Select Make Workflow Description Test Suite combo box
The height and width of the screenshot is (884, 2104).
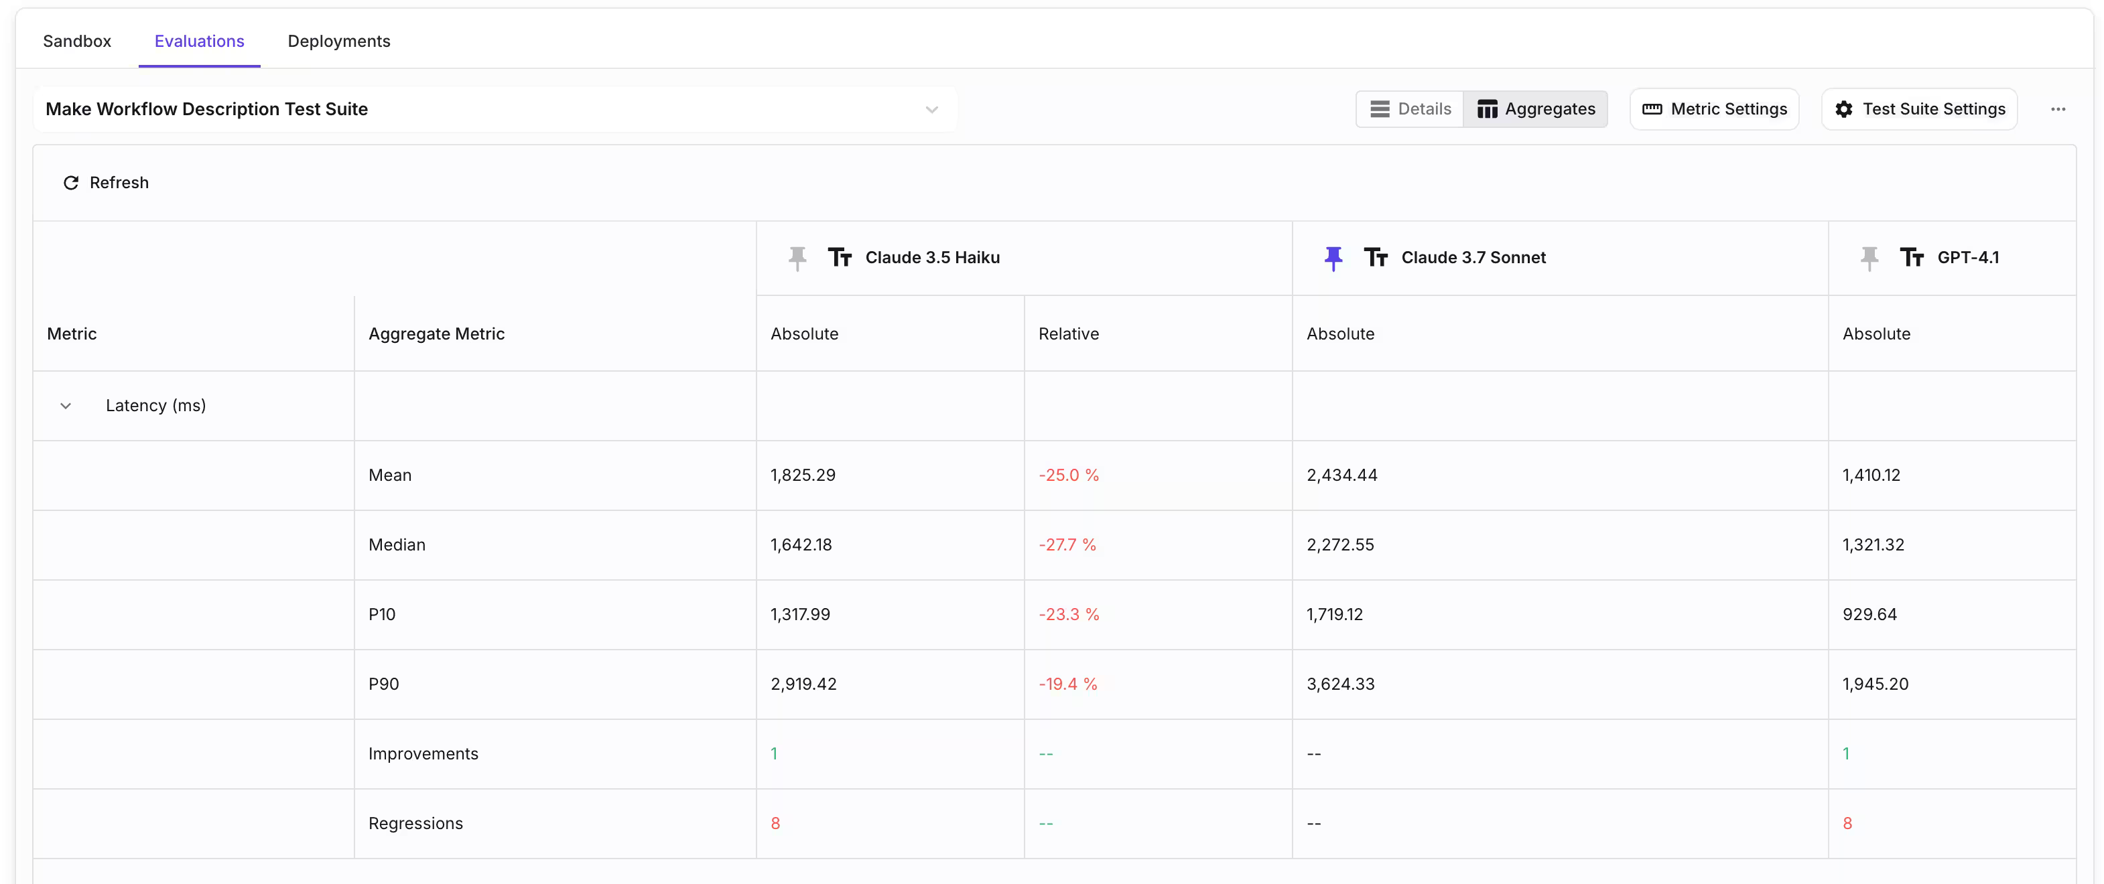[490, 109]
